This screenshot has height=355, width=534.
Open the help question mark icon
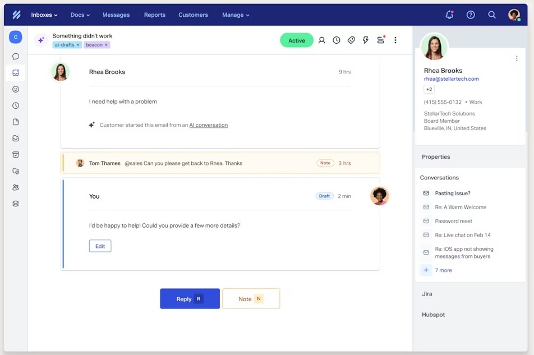(471, 15)
